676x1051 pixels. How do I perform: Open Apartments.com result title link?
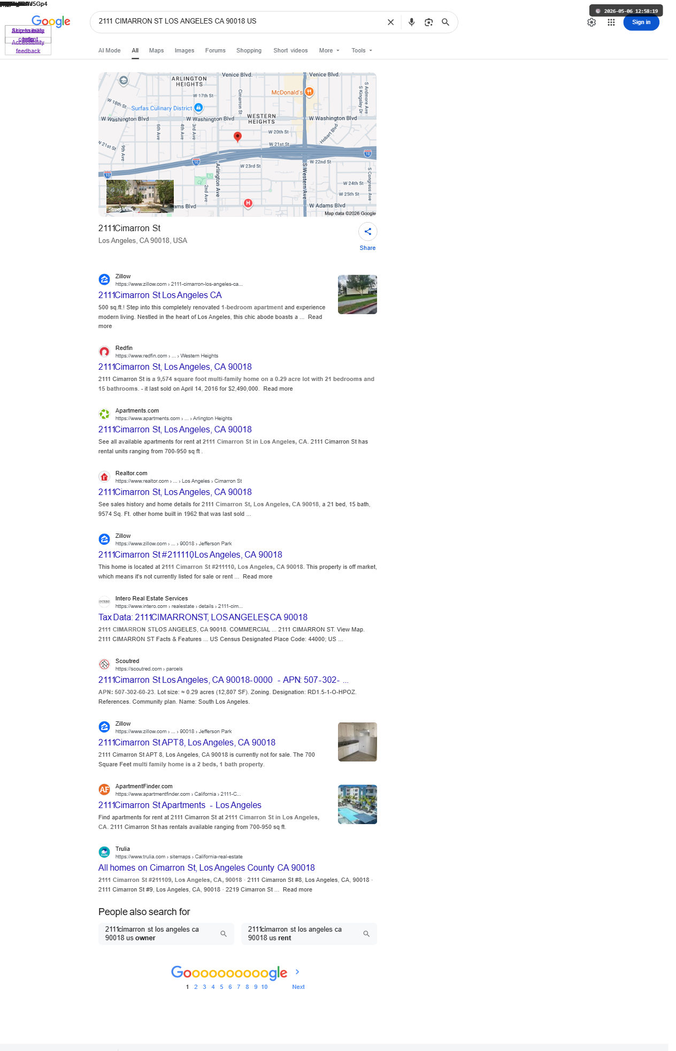point(175,430)
